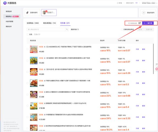Click ID icon of ¥23.80 product
The image size is (158, 132).
pos(45,115)
